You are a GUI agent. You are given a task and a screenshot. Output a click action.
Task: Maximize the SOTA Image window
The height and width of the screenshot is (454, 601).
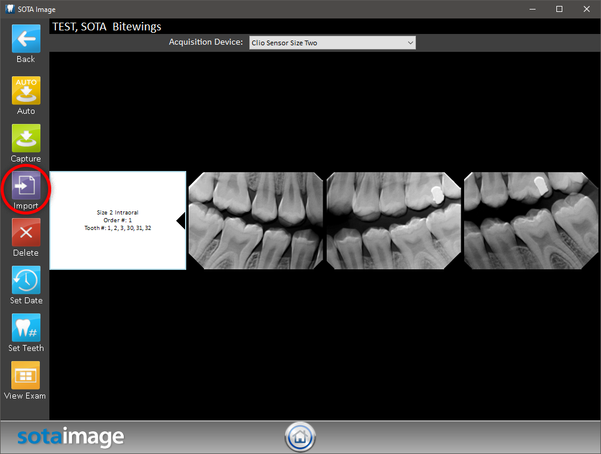559,9
